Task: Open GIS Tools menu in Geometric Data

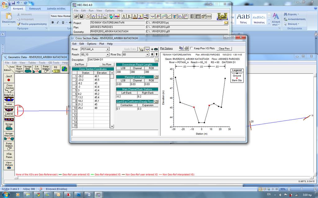Action: coord(54,62)
